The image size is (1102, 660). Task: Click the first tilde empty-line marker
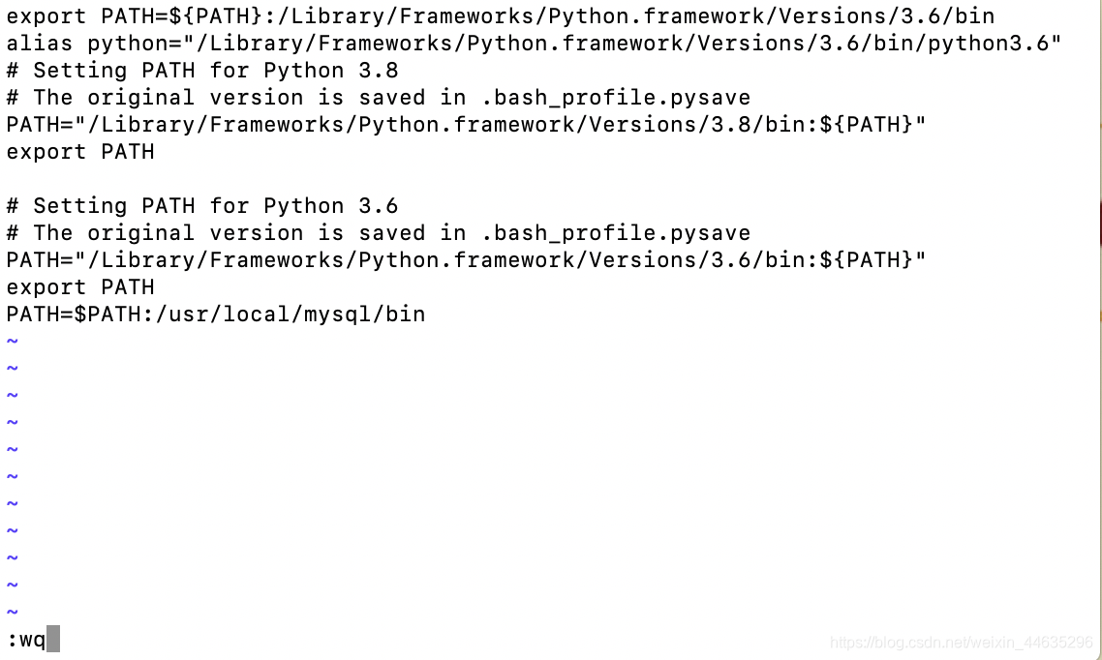[12, 342]
